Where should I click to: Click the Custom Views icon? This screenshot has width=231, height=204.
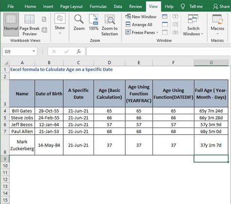coord(44,30)
